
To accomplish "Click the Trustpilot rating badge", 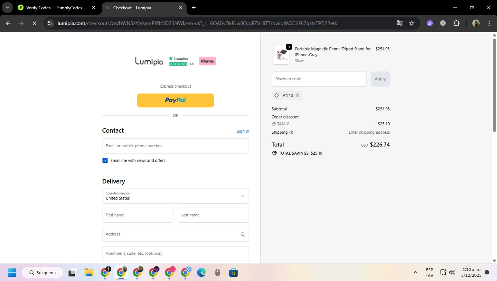I will tap(181, 61).
